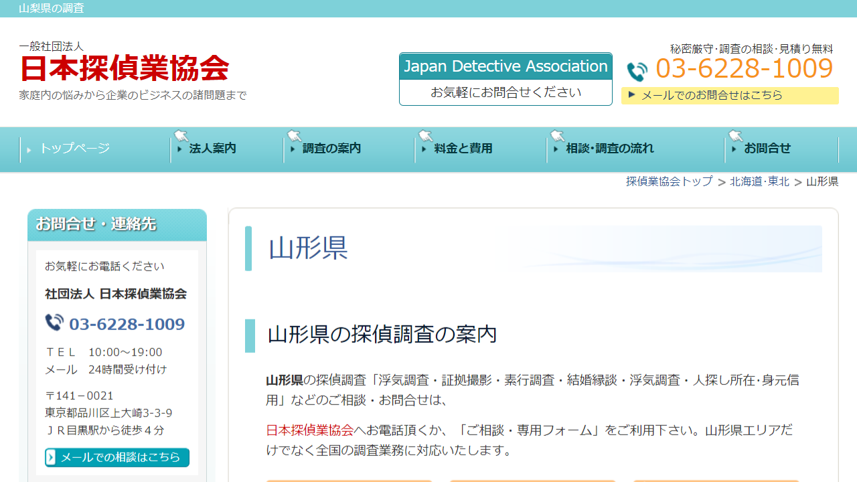This screenshot has width=857, height=482.
Task: Click the メールでの相談はこちら green button
Action: 117,457
